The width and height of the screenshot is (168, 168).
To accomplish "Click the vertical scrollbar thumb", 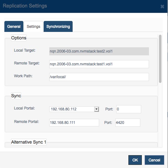I will (160, 59).
